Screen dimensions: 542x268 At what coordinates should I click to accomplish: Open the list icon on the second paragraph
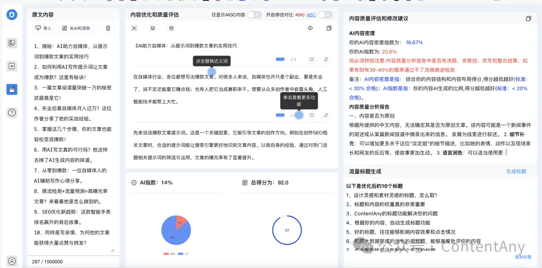click(312, 115)
